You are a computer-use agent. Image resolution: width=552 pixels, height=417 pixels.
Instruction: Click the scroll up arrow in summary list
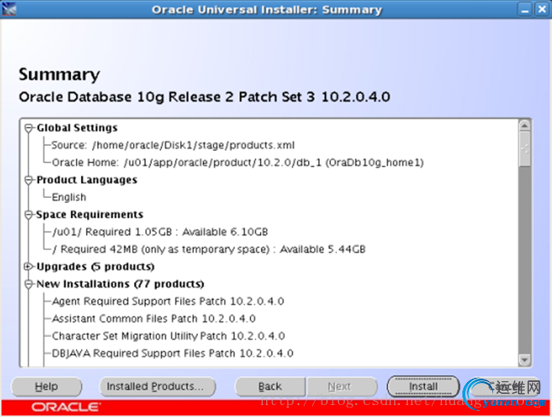point(525,125)
